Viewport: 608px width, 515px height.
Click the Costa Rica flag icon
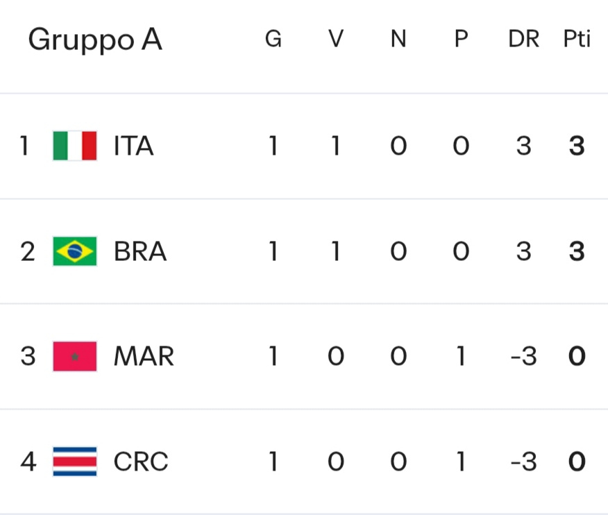click(x=75, y=462)
